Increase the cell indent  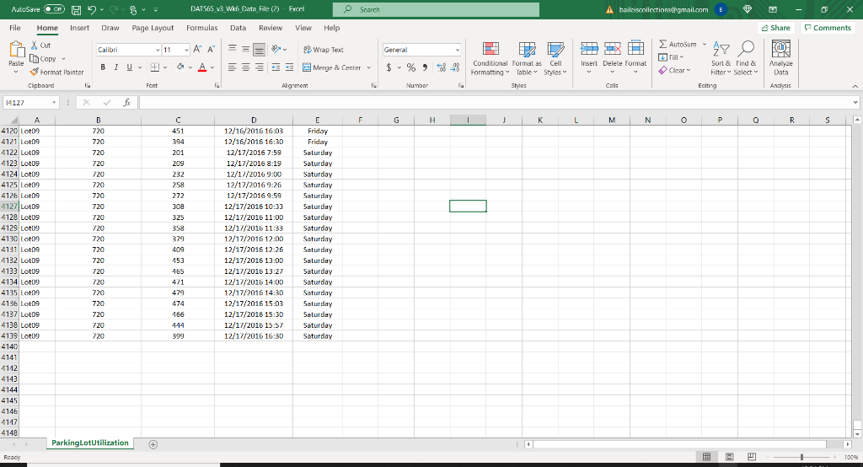289,67
